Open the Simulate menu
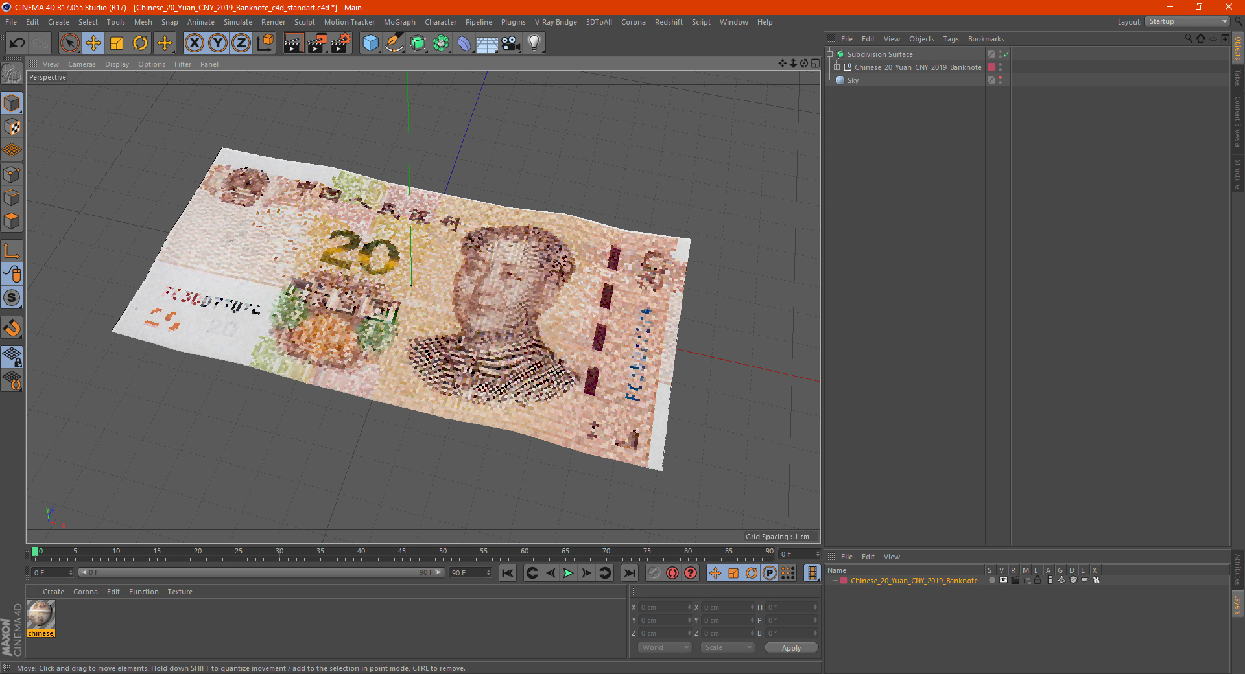1245x674 pixels. (x=238, y=22)
